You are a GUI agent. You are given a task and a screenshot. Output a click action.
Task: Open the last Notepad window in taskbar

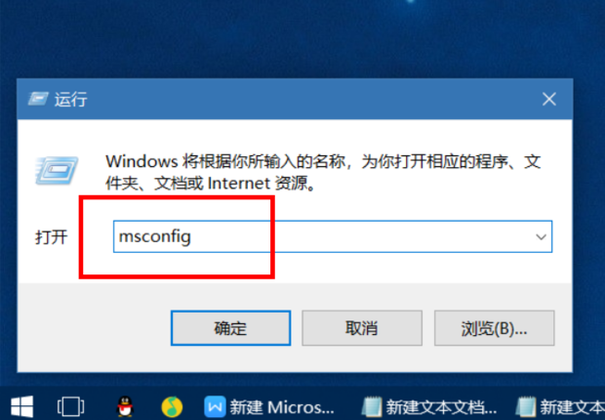pos(560,407)
